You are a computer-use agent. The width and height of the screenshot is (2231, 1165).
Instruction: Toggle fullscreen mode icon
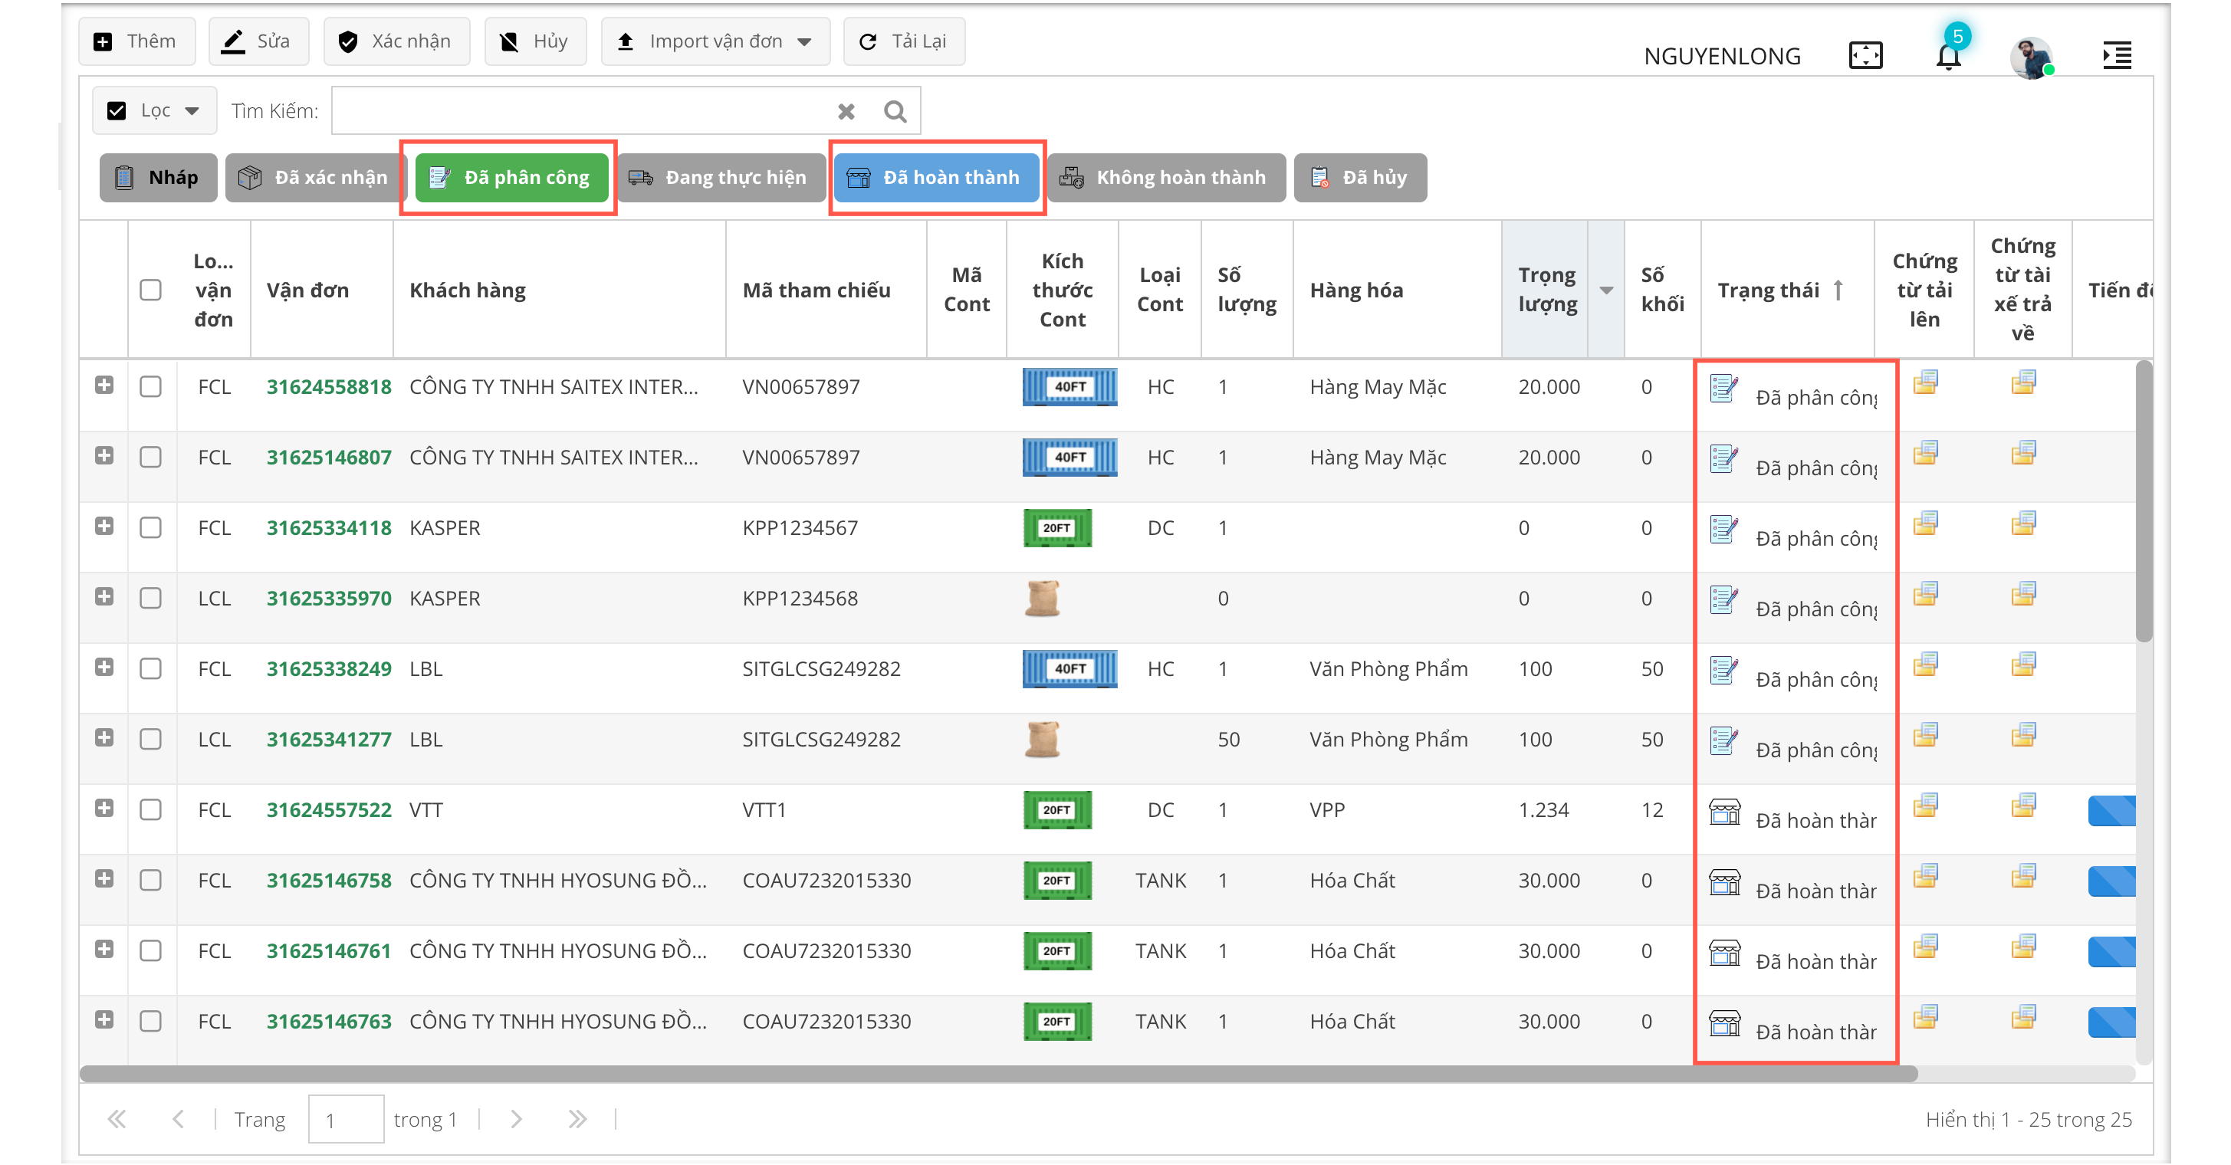pyautogui.click(x=1865, y=56)
